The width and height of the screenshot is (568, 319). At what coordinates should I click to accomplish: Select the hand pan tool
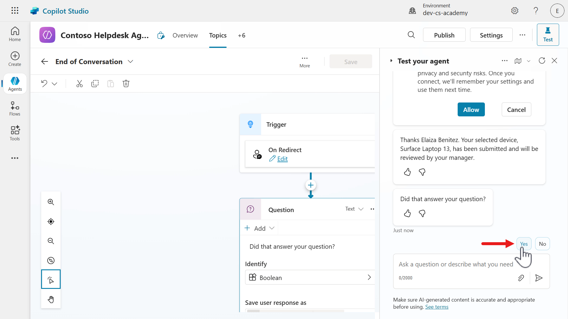[x=51, y=300]
